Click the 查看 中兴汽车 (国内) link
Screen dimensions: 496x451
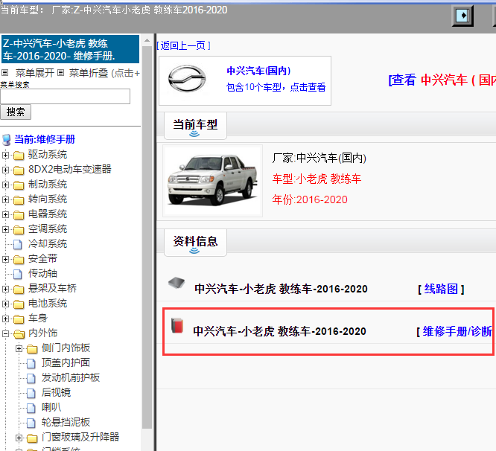(442, 80)
